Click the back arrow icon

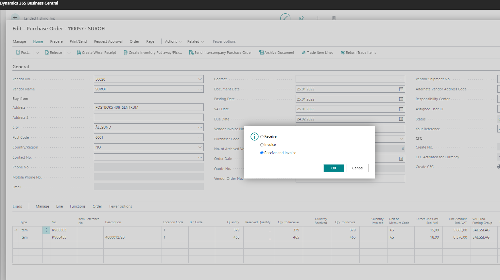[15, 18]
